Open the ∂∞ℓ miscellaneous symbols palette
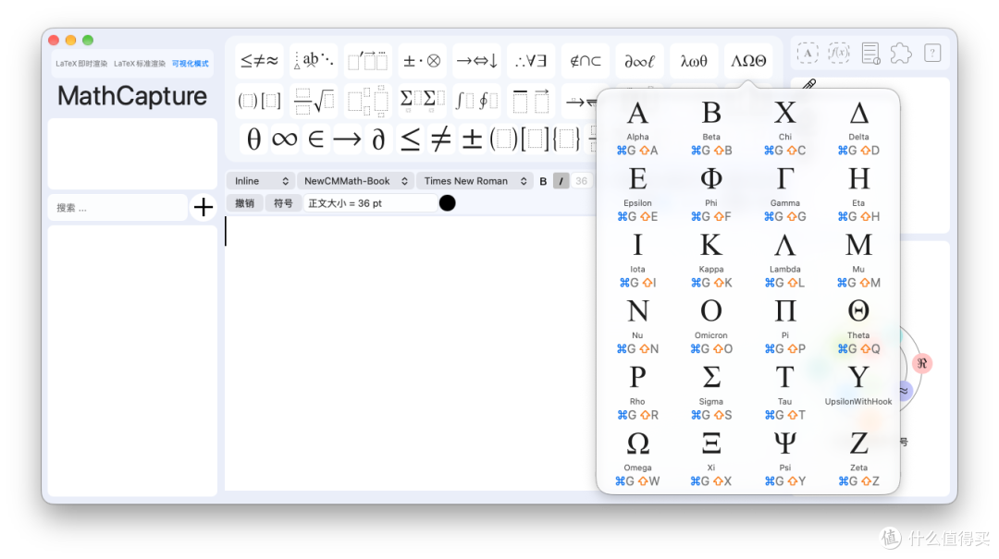This screenshot has height=559, width=999. pyautogui.click(x=640, y=60)
